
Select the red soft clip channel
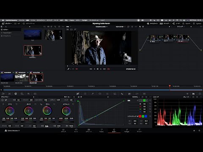[140, 116]
